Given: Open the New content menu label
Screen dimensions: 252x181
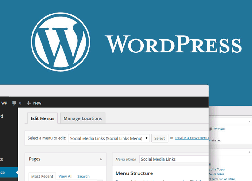Looking at the screenshot, I should [37, 103].
